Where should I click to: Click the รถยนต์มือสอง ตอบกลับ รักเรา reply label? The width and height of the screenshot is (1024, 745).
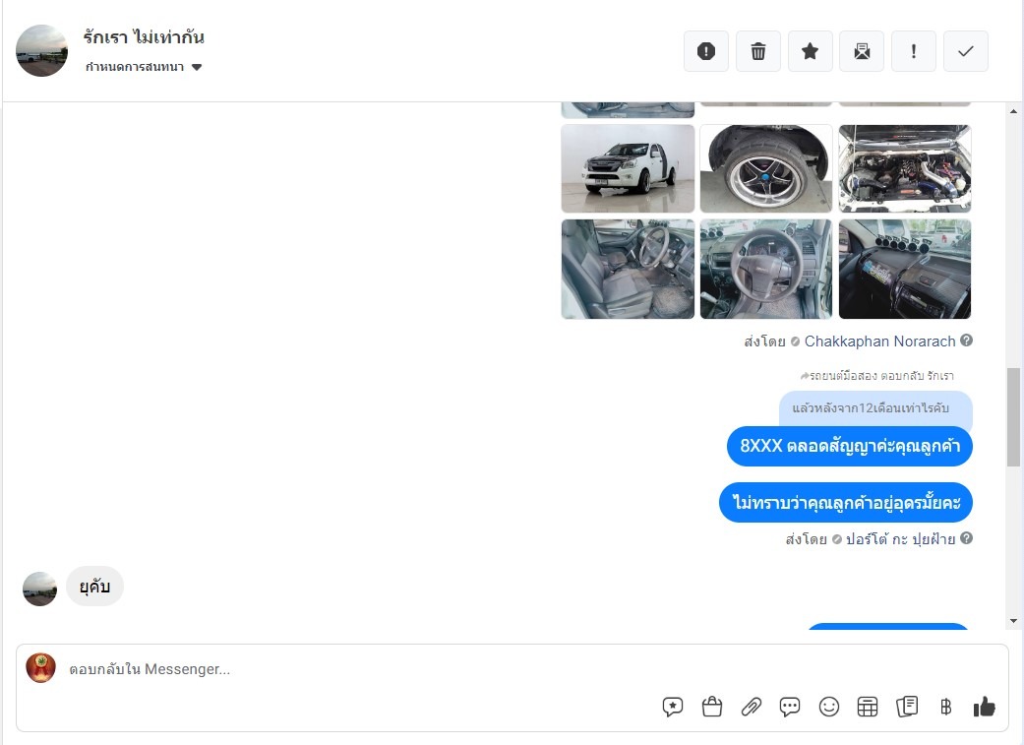(x=877, y=376)
